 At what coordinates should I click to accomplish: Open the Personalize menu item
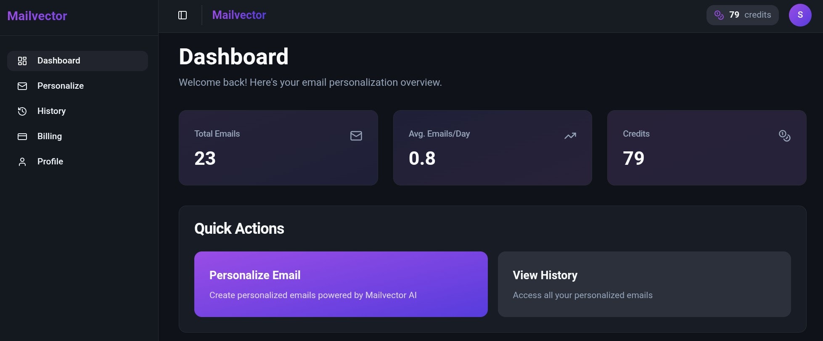(61, 86)
